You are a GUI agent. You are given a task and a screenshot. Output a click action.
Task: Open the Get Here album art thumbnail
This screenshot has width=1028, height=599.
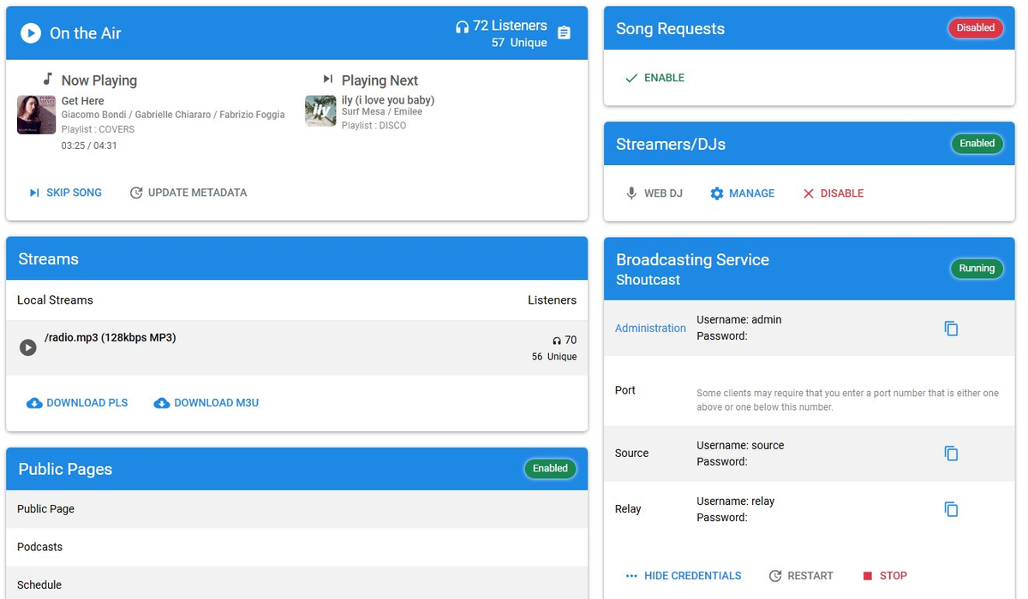click(36, 115)
